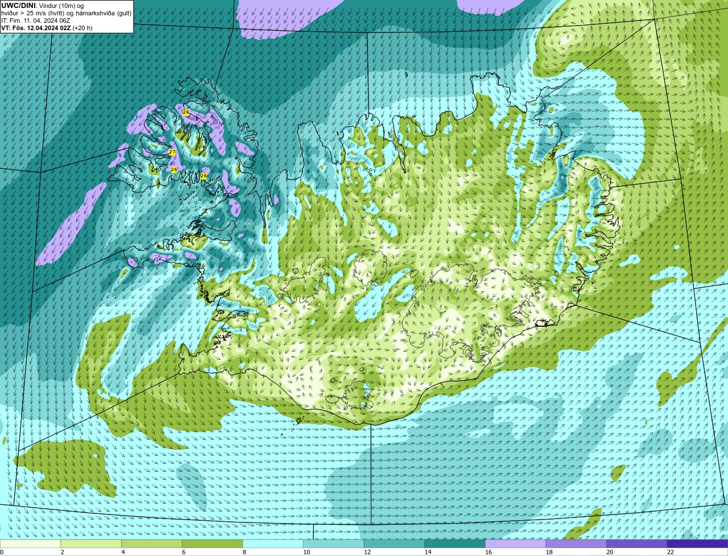Click the legend scale number 6

pyautogui.click(x=183, y=552)
